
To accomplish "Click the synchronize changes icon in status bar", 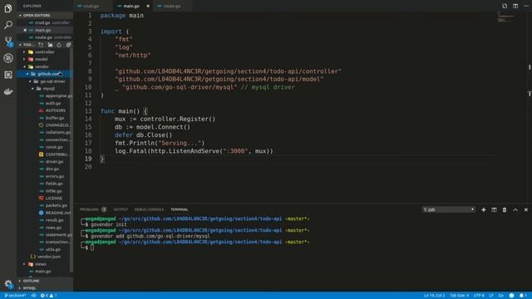I will tap(34, 296).
